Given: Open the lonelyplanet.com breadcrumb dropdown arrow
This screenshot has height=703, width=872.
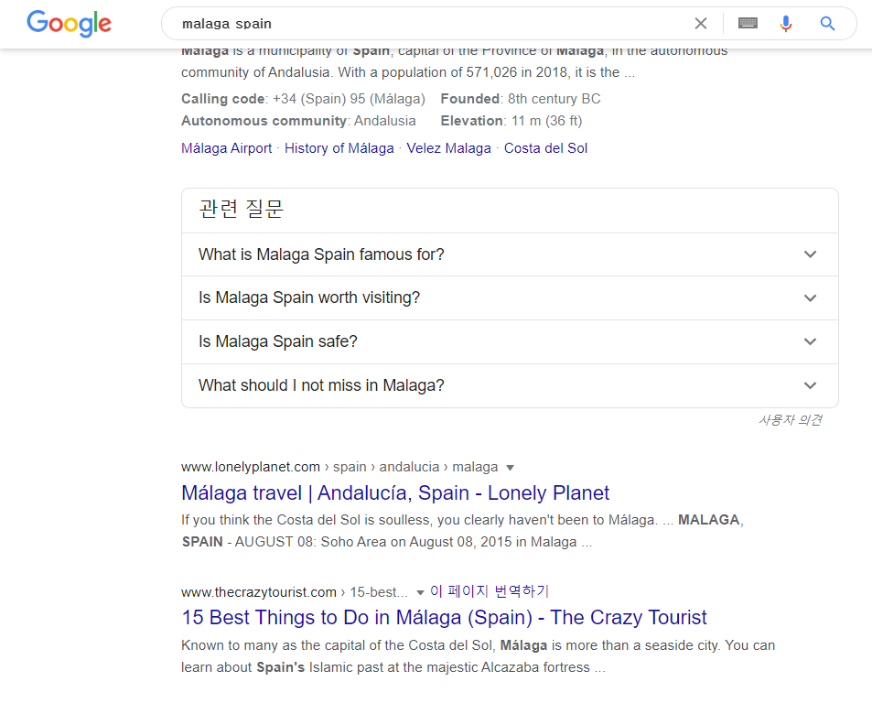Looking at the screenshot, I should coord(509,467).
